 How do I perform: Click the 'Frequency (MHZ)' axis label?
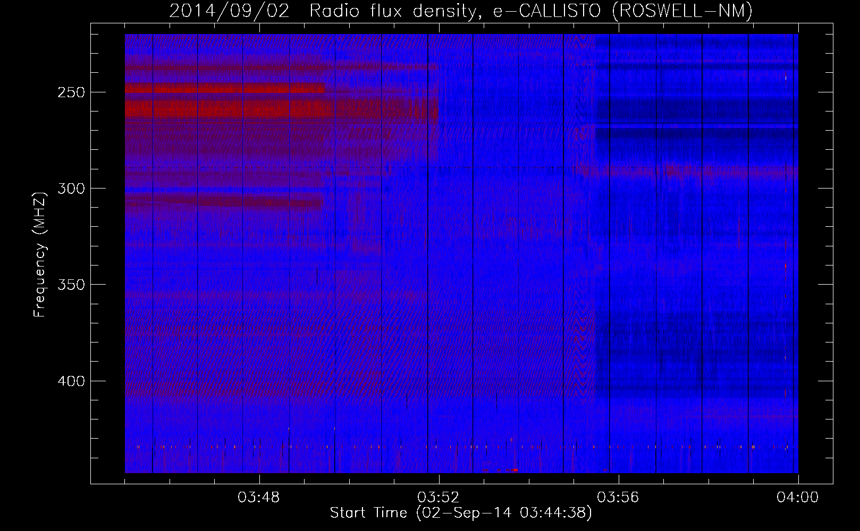coord(40,254)
